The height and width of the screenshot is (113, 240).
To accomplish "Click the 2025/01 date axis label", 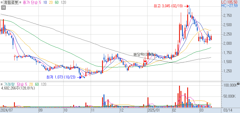I will click(154, 110).
